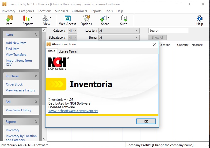This screenshot has width=210, height=148.
Task: Click sidebar scrollbar down arrow
Action: (44, 139)
